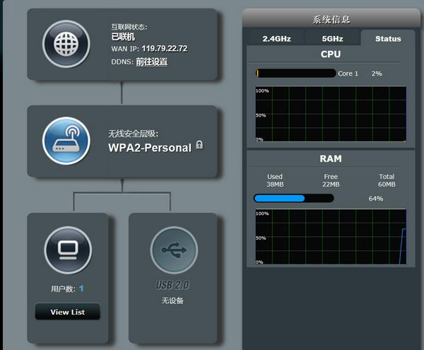Click the CPU usage history graph
Image resolution: width=424 pixels, height=350 pixels.
point(331,114)
